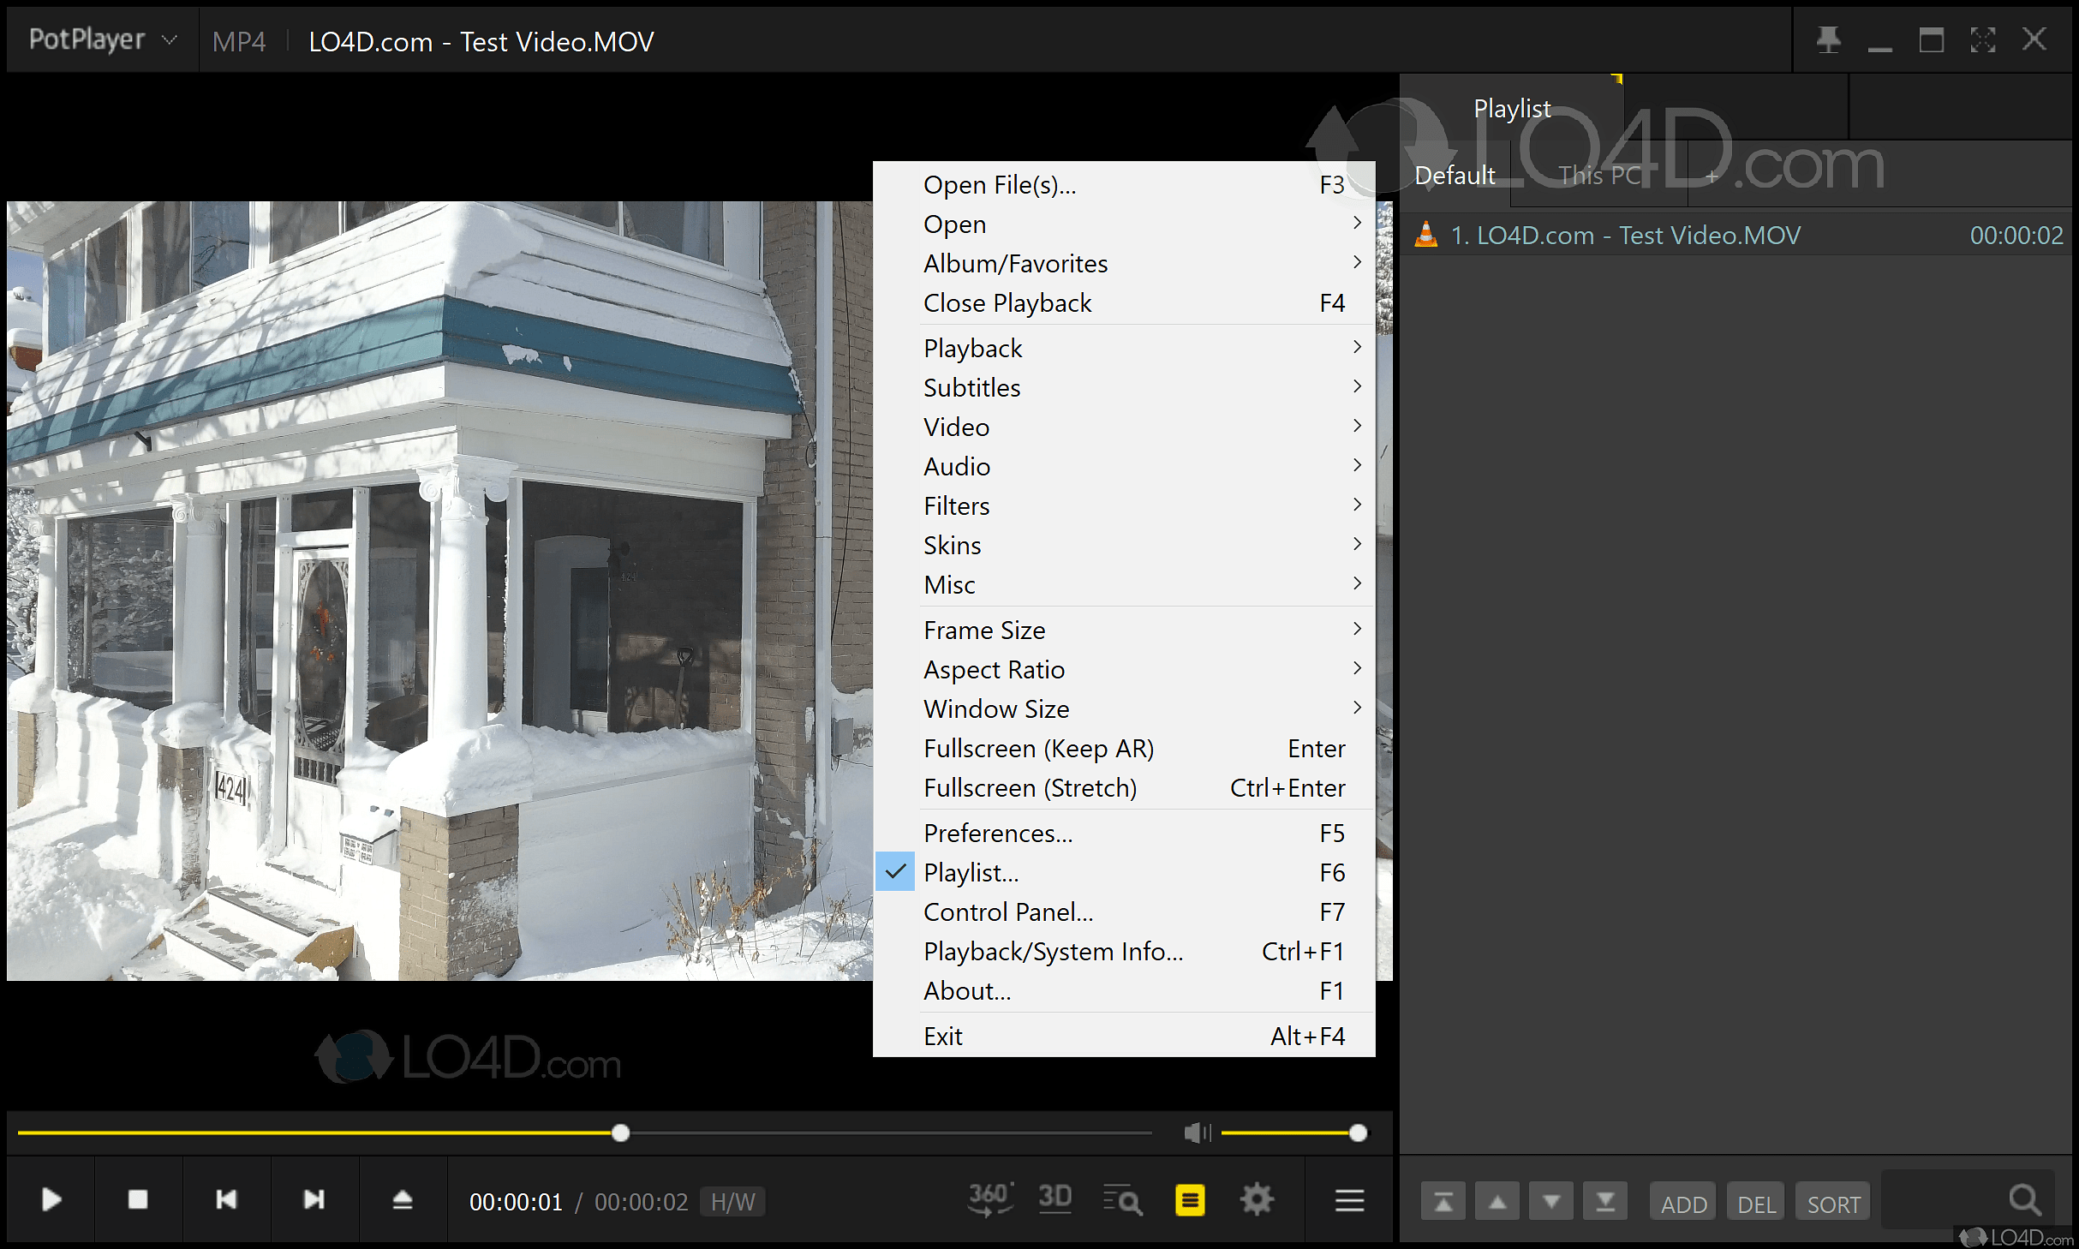Toggle the yellow playlist panel button
The image size is (2079, 1249).
point(1190,1201)
